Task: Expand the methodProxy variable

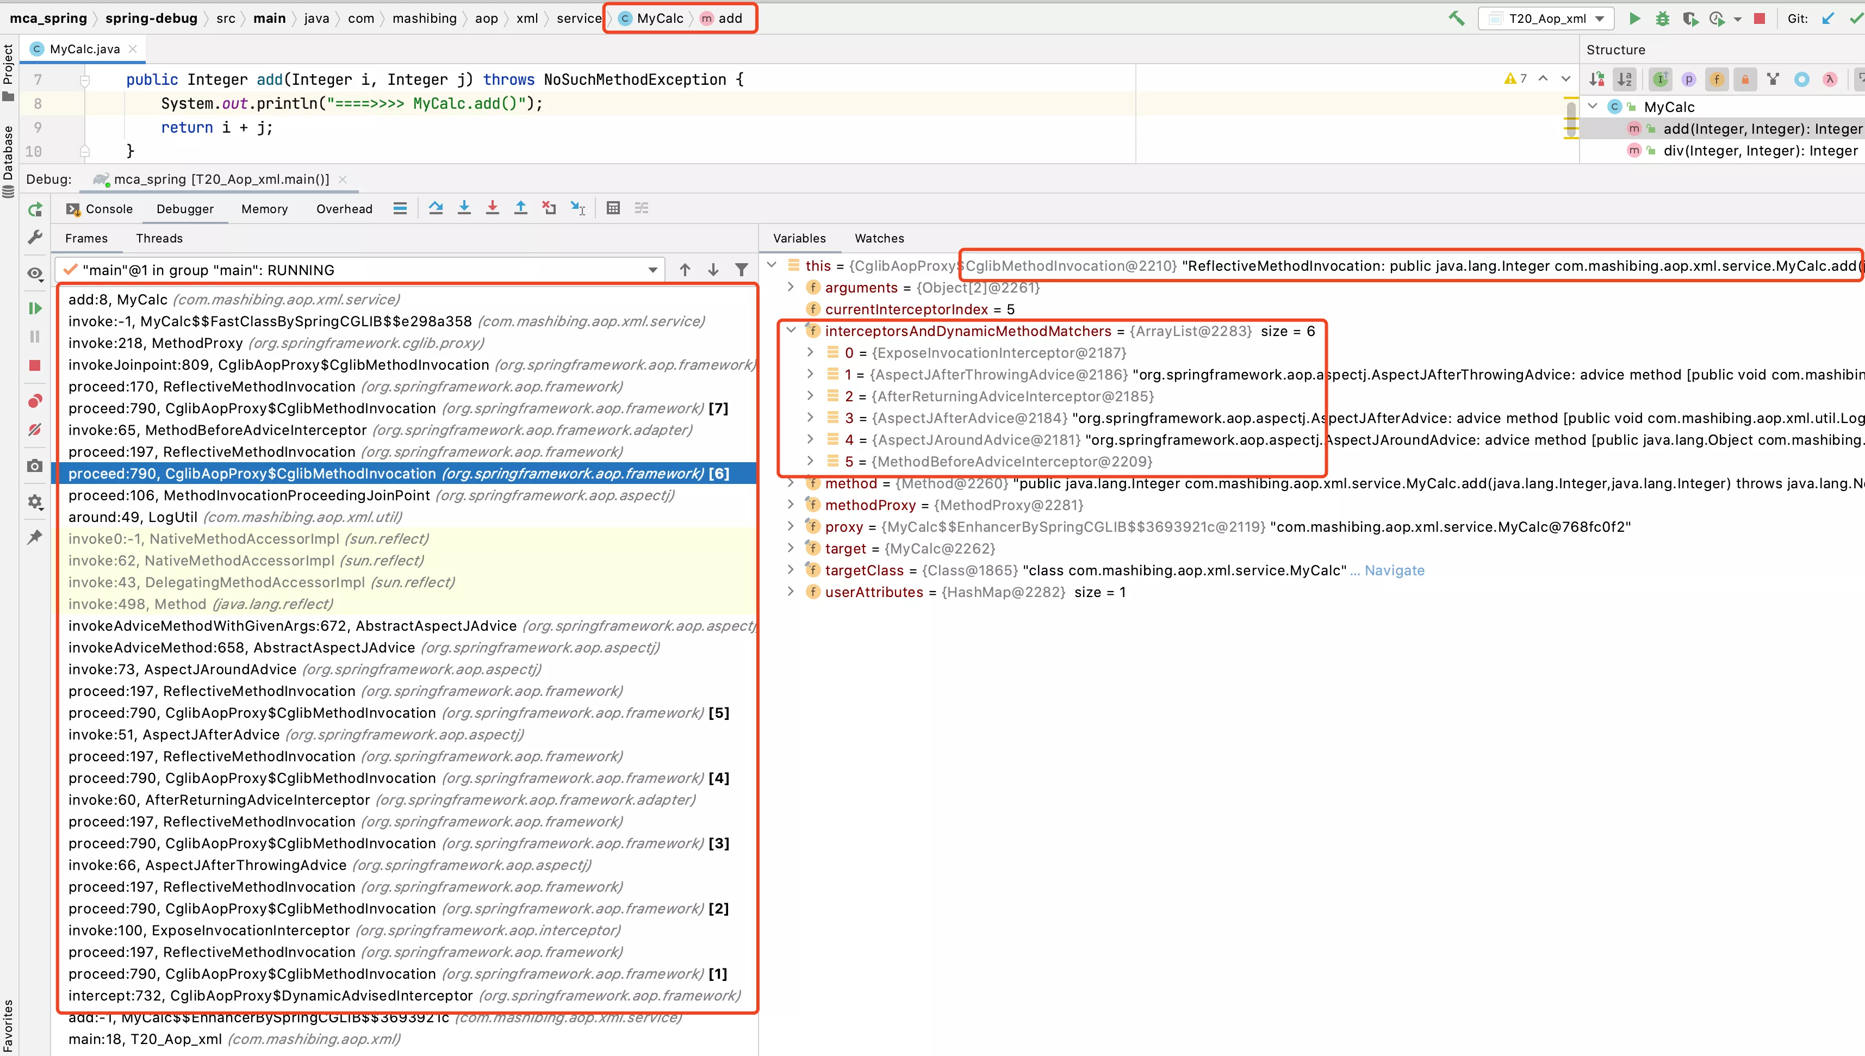Action: coord(791,505)
